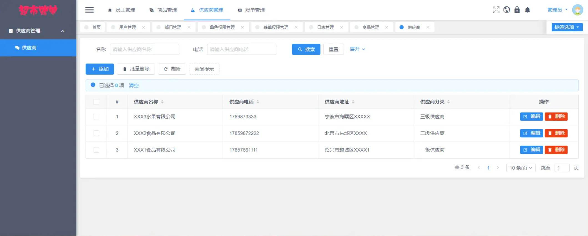The height and width of the screenshot is (236, 588).
Task: Sort by supplier phone column icon
Action: (x=258, y=102)
